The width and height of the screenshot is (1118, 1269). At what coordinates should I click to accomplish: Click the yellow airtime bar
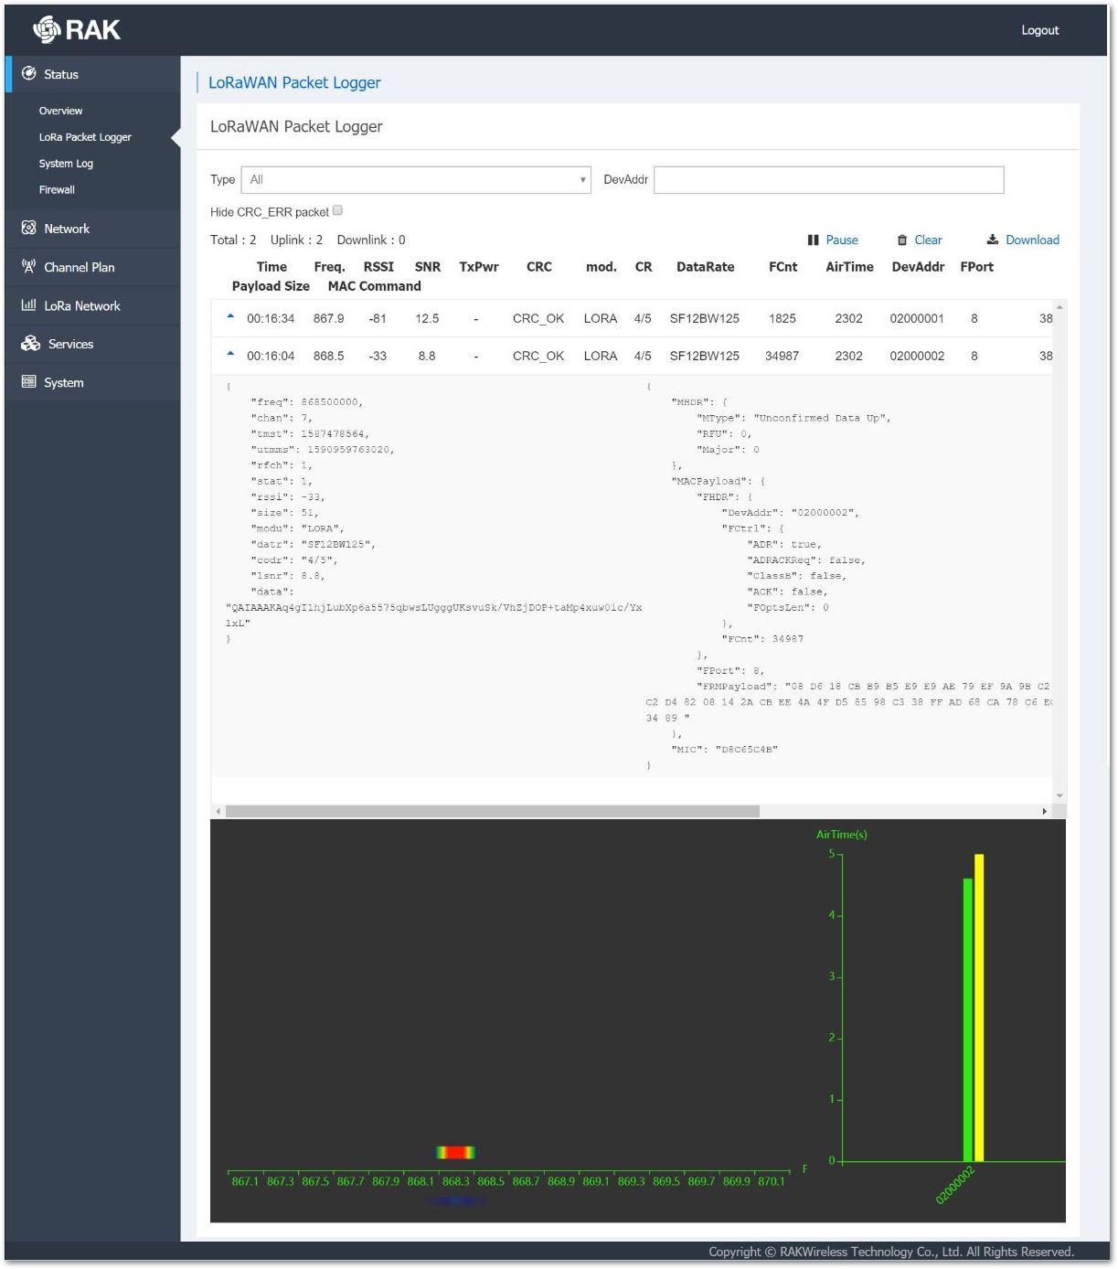[x=979, y=1008]
